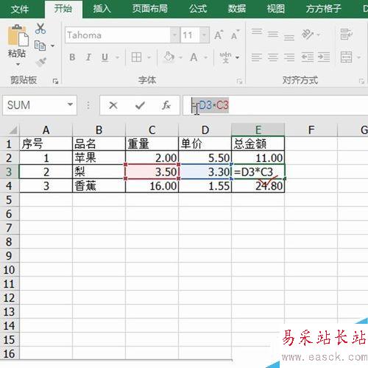Select column F header
Image resolution: width=368 pixels, height=368 pixels.
[x=311, y=130]
